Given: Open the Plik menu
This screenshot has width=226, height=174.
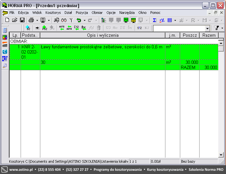Looking at the screenshot, I should click(12, 13).
